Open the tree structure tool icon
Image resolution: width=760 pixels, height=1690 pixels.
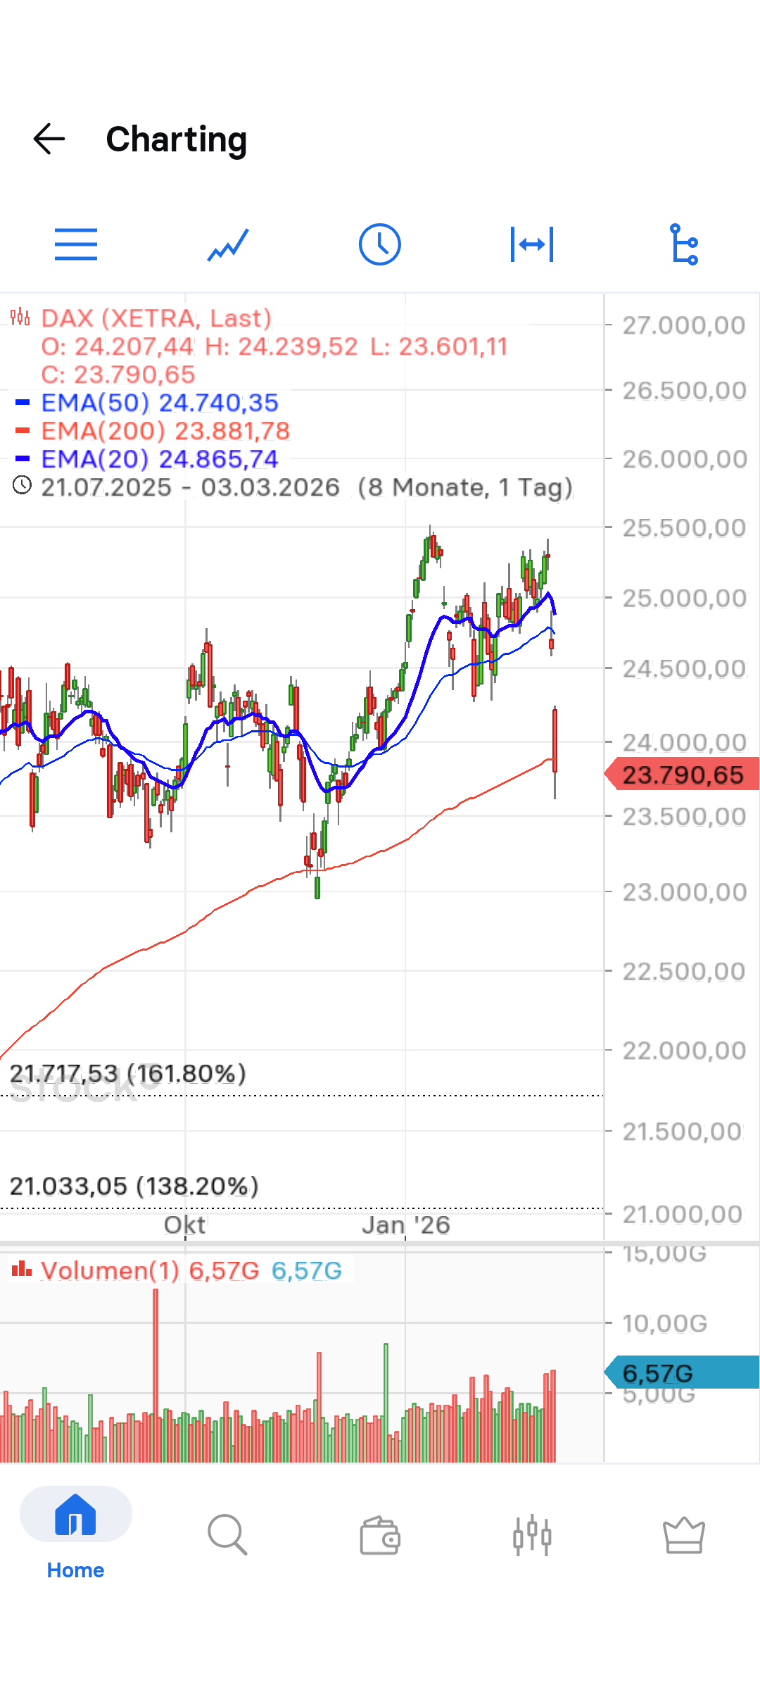pyautogui.click(x=684, y=244)
